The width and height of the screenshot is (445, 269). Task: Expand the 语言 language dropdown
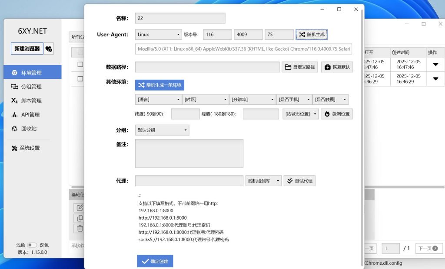click(x=158, y=99)
